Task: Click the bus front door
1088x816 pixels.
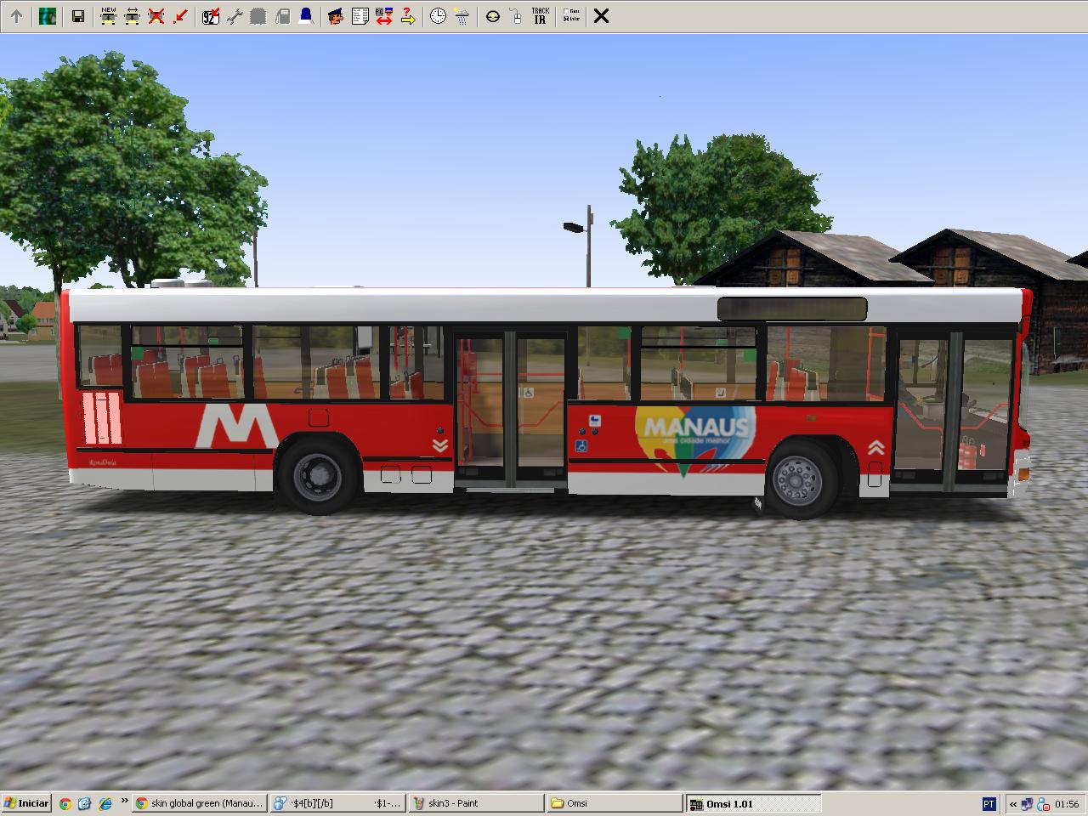Action: [x=953, y=411]
